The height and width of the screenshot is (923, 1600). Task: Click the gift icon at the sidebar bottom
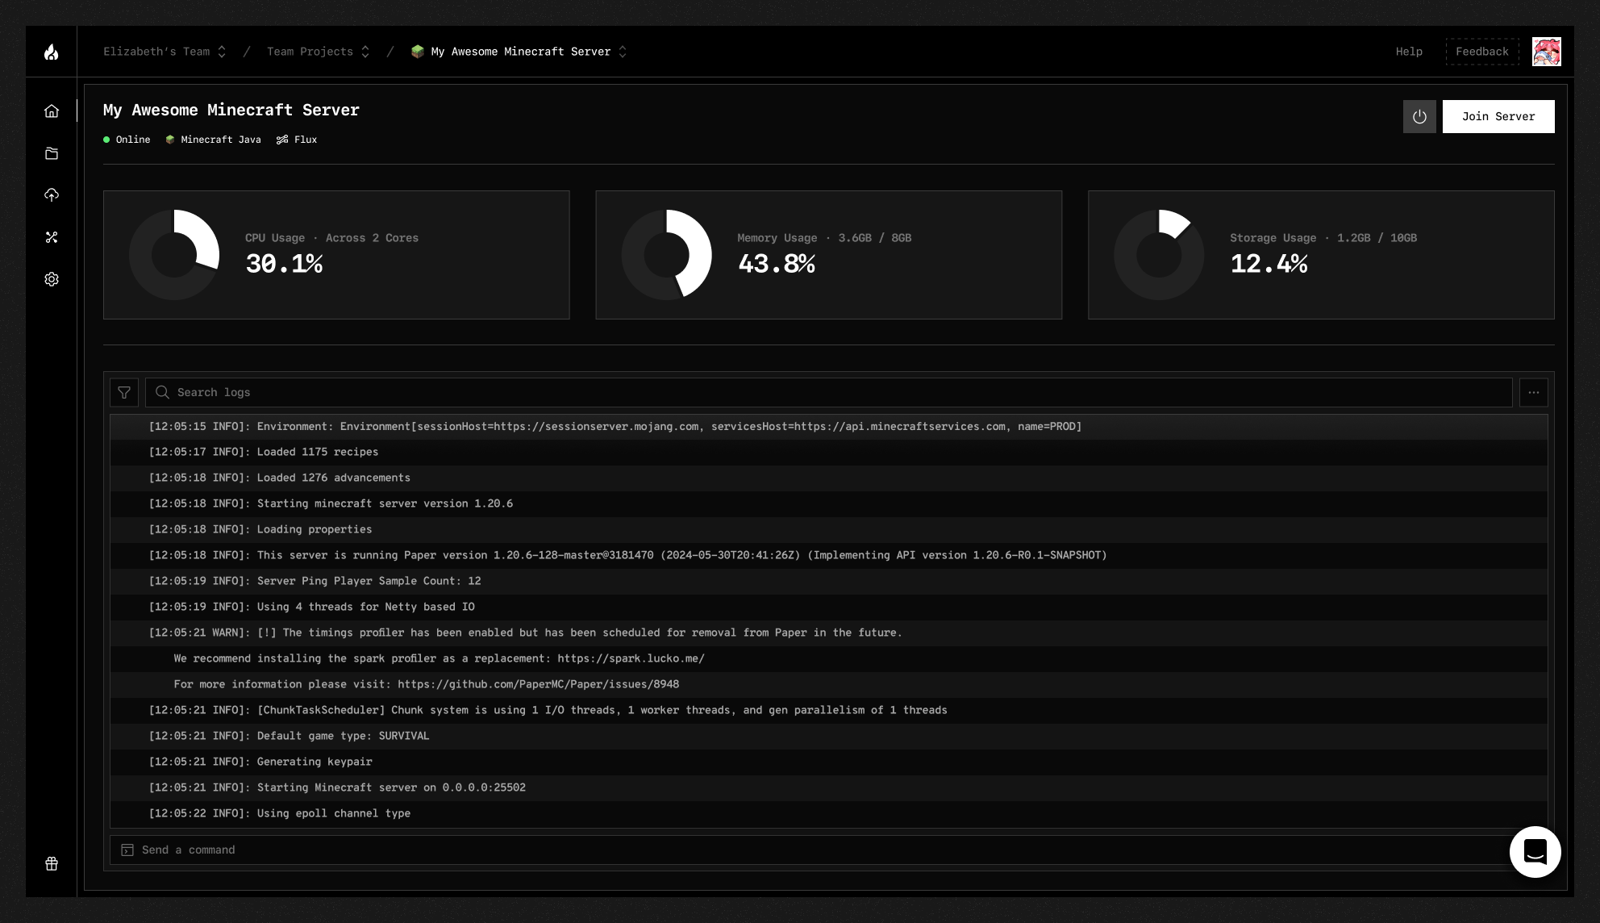pos(52,863)
